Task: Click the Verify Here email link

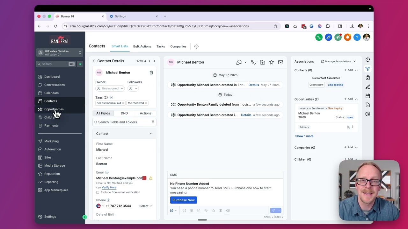Action: [x=109, y=188]
